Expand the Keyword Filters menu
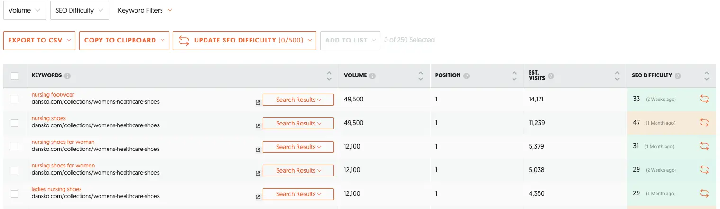Viewport: 720px width, 209px height. tap(145, 10)
